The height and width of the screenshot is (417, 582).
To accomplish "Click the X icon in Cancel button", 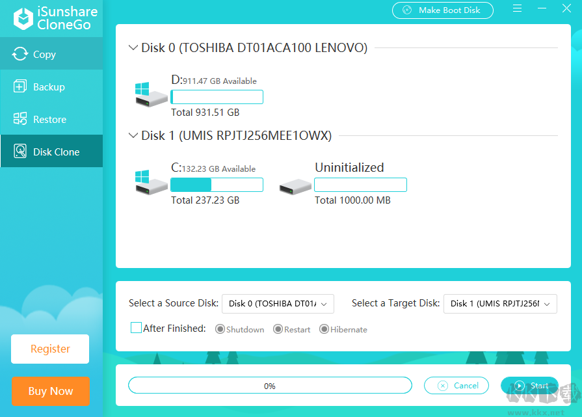I will tap(443, 386).
